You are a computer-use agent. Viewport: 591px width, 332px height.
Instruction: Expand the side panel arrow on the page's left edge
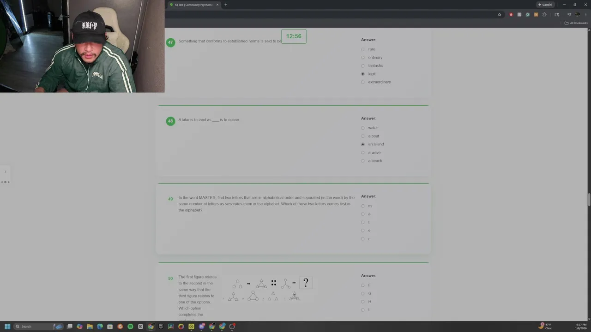pyautogui.click(x=6, y=172)
